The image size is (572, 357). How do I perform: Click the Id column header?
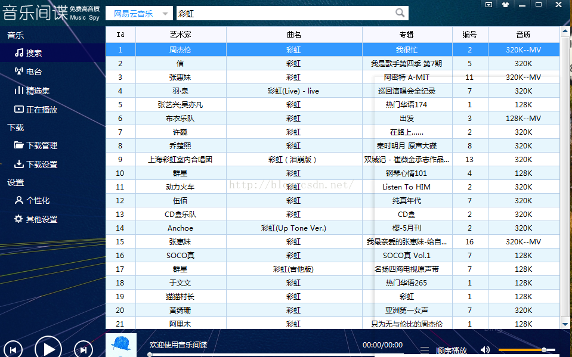120,35
